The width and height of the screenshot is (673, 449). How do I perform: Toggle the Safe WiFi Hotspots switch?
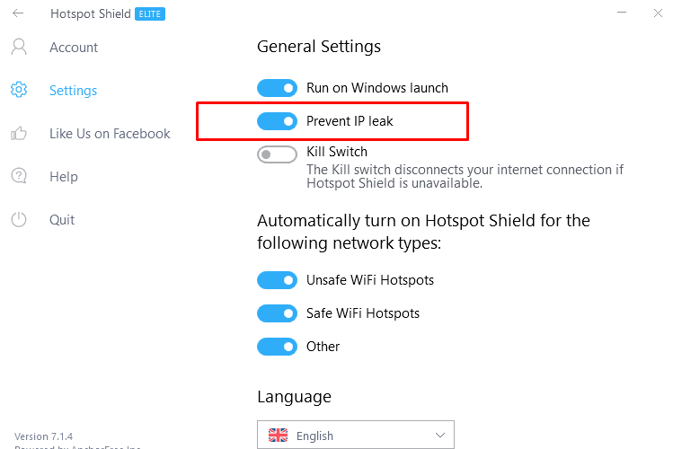click(x=278, y=313)
